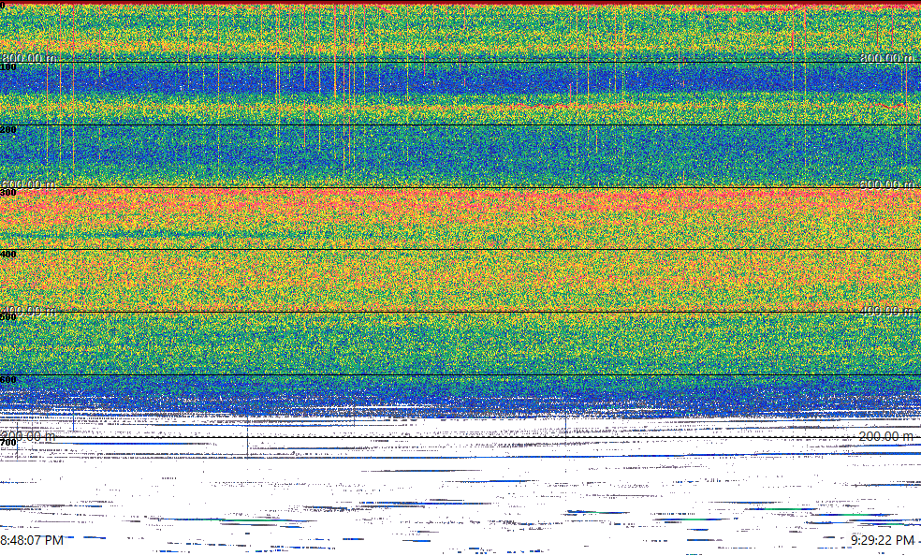921x556 pixels.
Task: Select the right-side 200.00 m range label
Action: pyautogui.click(x=887, y=436)
